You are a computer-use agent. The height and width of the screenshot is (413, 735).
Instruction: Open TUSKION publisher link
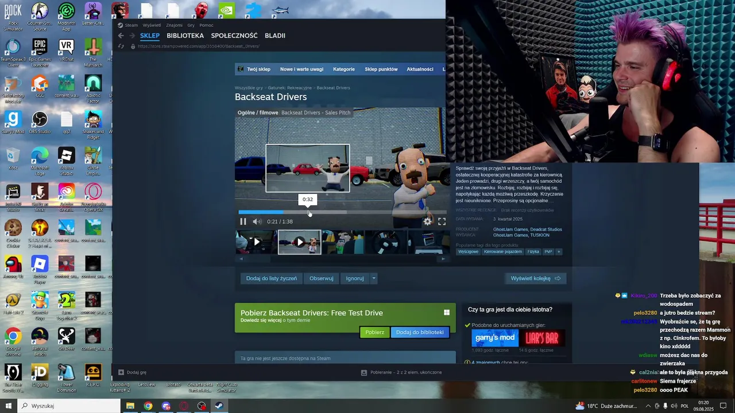[x=540, y=235]
